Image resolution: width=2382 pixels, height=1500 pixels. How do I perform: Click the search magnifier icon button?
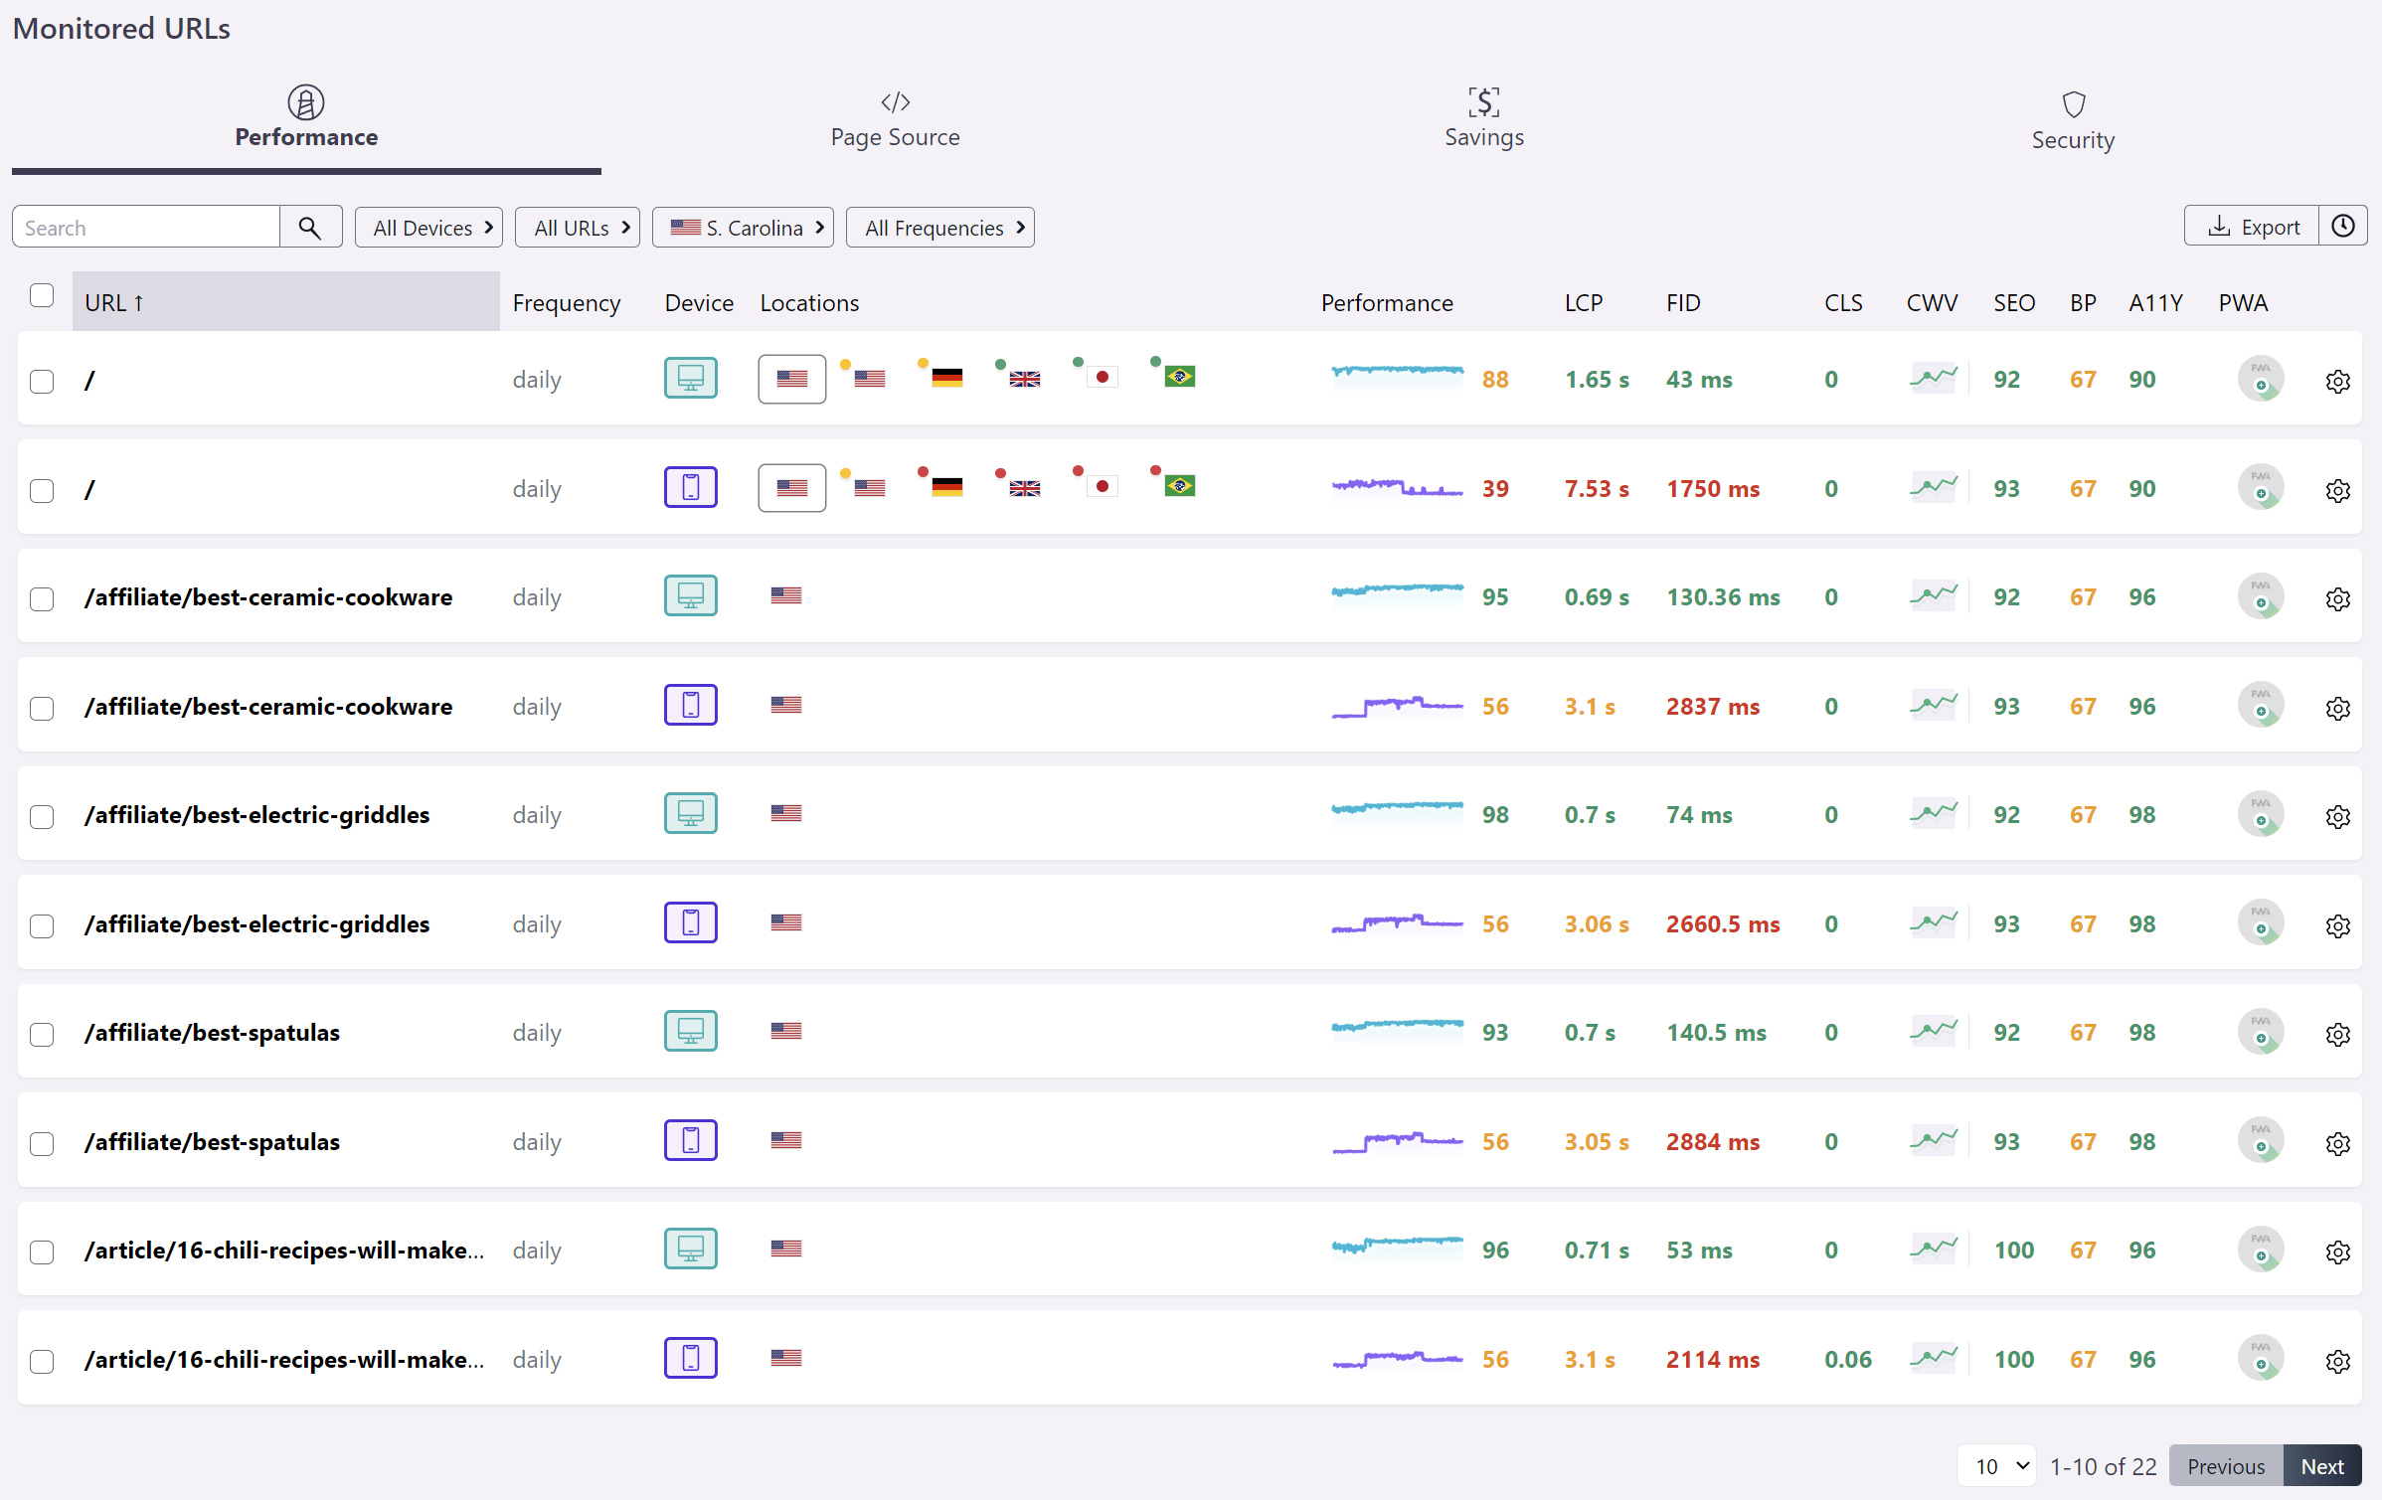[x=310, y=228]
